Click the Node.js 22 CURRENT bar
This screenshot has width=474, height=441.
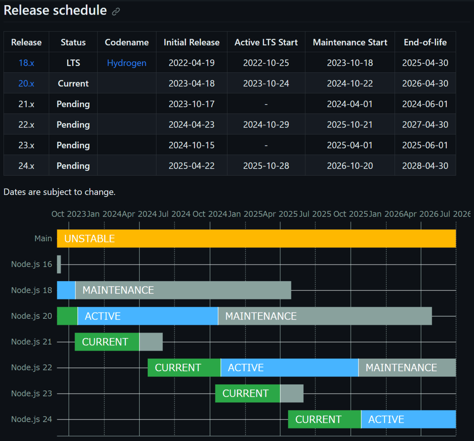click(x=184, y=367)
